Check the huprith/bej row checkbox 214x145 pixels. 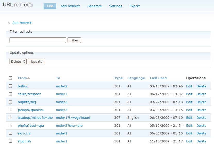[11, 102]
